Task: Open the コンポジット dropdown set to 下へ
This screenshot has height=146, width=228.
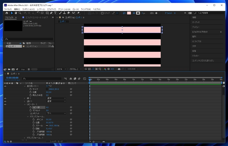Action: [56, 113]
